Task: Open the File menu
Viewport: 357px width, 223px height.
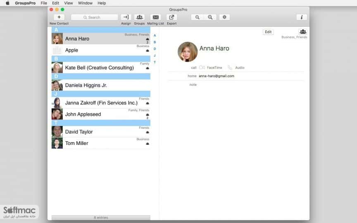Action: pos(44,3)
